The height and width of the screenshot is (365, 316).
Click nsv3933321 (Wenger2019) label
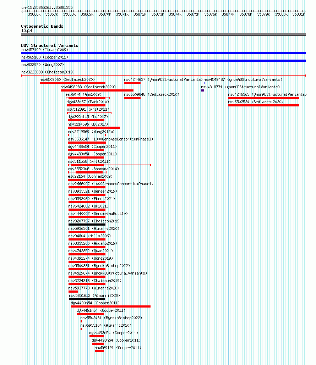(x=93, y=191)
